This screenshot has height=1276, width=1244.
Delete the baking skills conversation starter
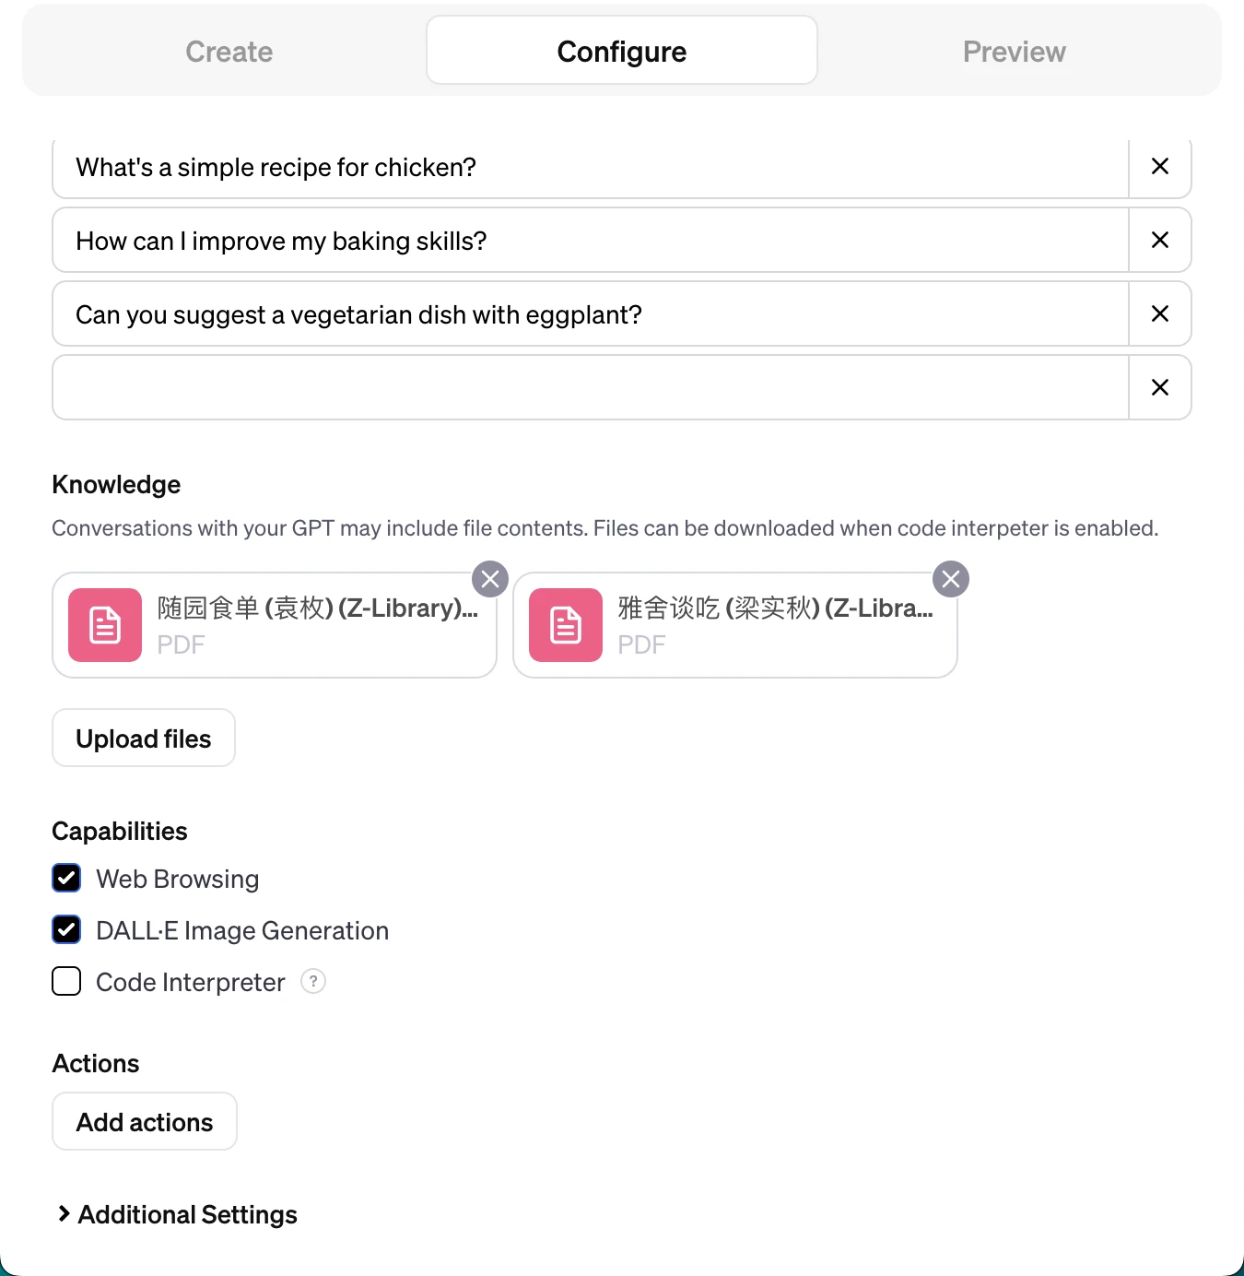point(1160,241)
